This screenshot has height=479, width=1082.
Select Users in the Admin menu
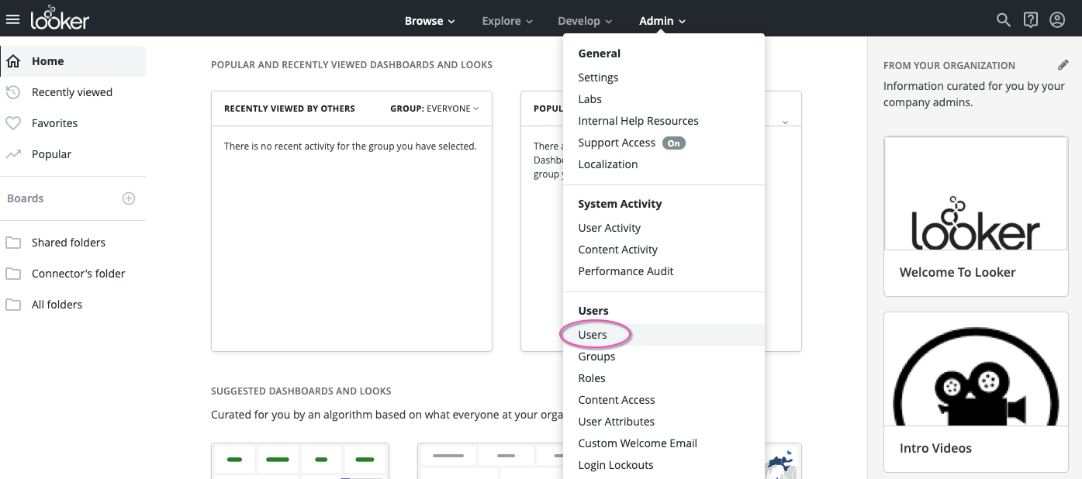click(593, 335)
